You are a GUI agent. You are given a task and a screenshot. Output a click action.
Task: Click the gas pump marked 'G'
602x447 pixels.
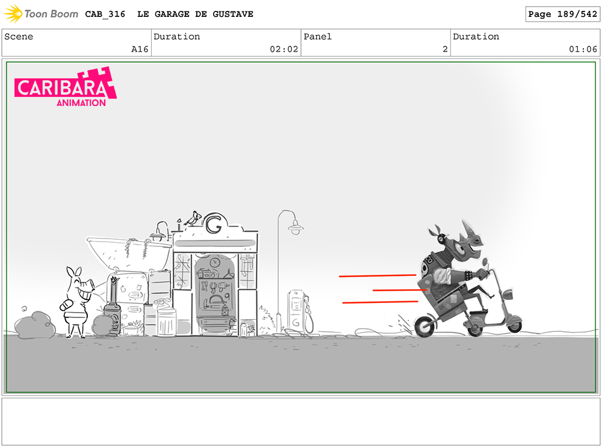click(x=300, y=311)
